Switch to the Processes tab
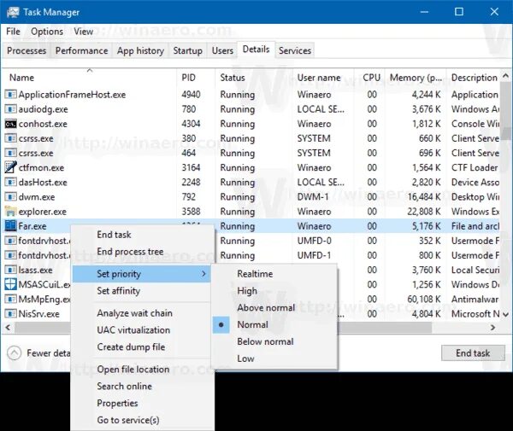Viewport: 513px width, 431px height. pyautogui.click(x=27, y=50)
